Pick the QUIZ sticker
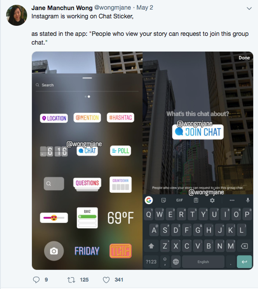The image size is (258, 289). [87, 218]
